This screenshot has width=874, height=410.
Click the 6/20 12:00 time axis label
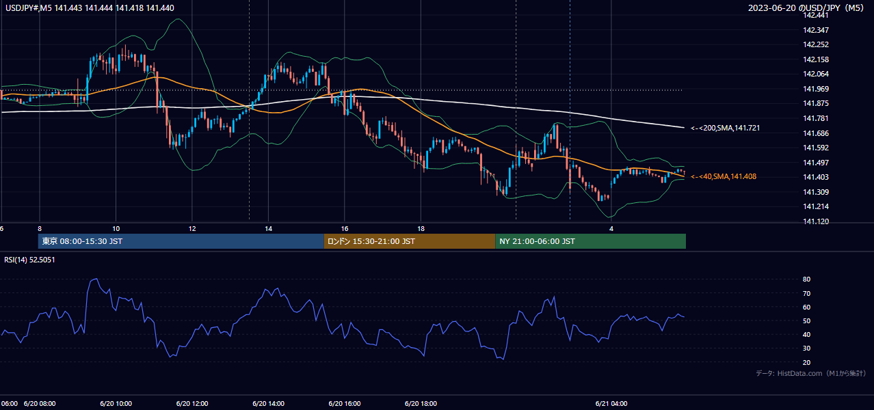click(x=192, y=403)
